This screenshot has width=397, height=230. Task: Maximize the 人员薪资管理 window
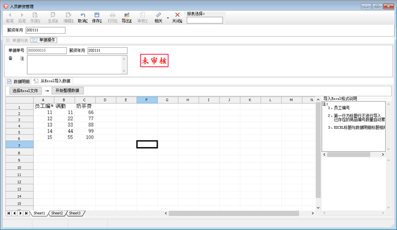click(x=378, y=7)
